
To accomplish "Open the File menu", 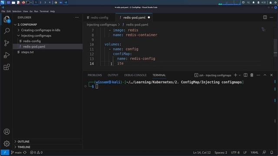I will click(3, 11).
